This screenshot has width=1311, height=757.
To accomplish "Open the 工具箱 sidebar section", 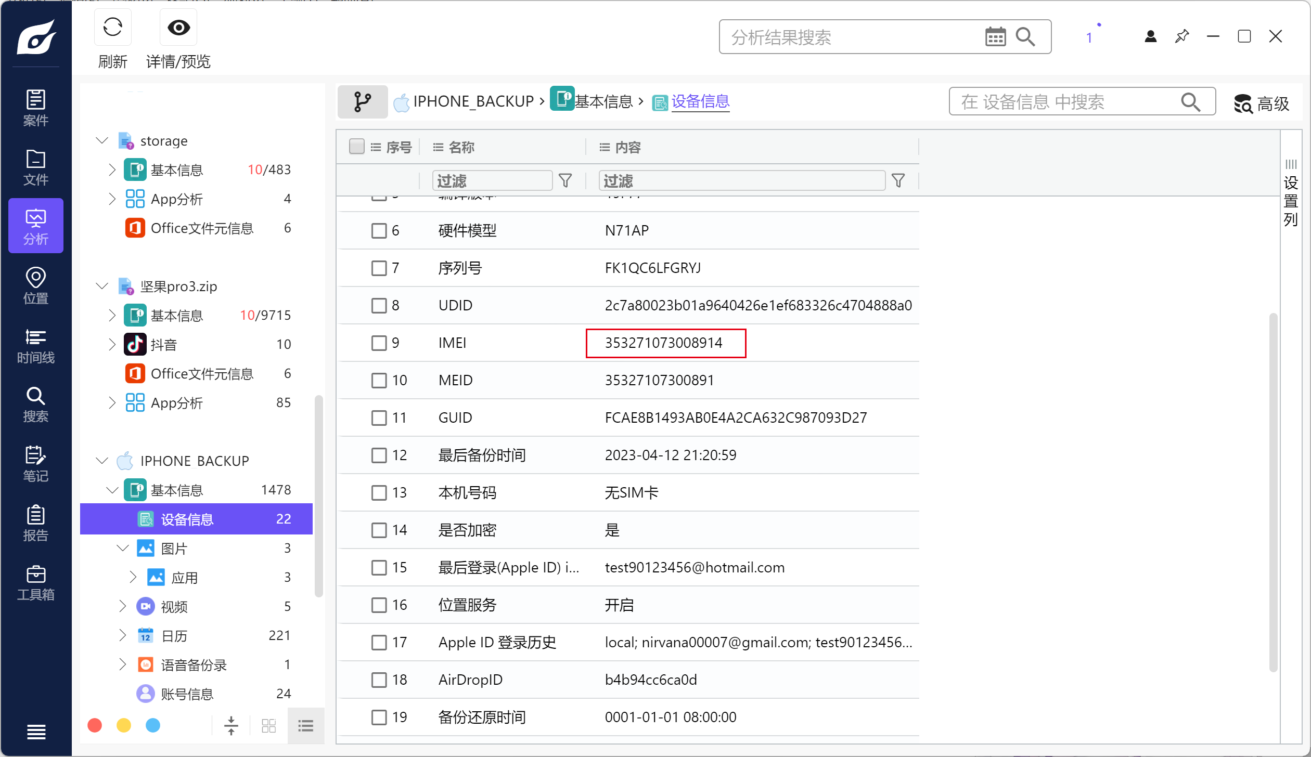I will click(35, 582).
